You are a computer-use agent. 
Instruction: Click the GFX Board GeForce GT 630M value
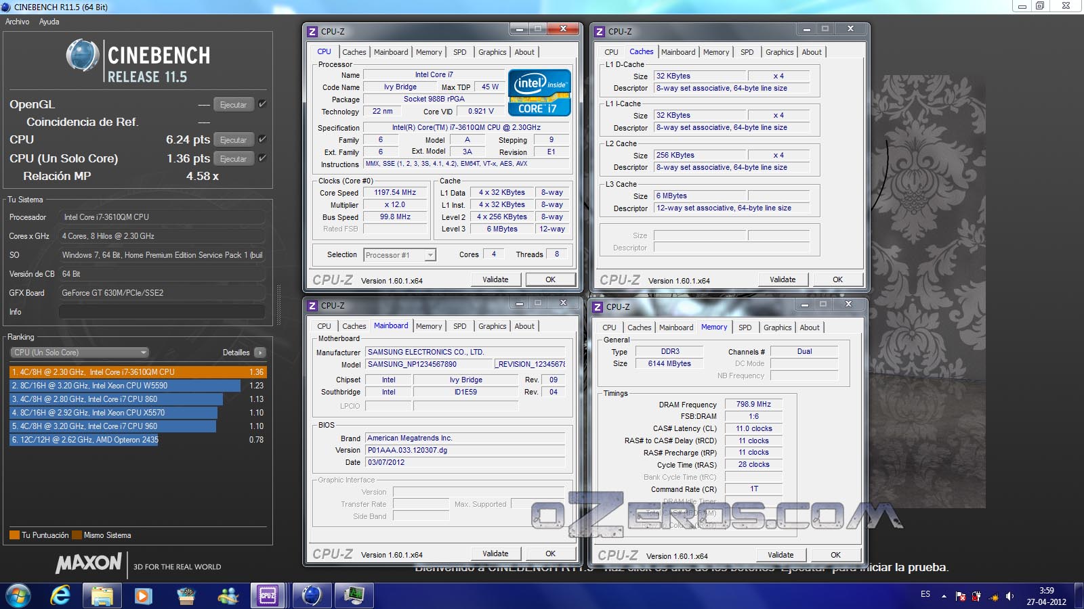coord(161,293)
